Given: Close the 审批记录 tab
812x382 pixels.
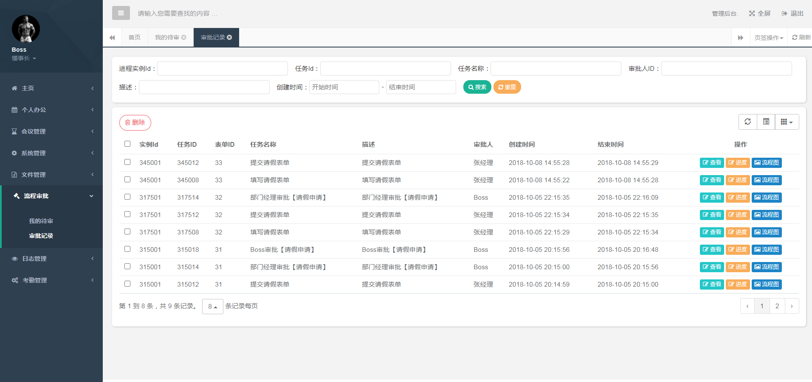Looking at the screenshot, I should coord(229,37).
